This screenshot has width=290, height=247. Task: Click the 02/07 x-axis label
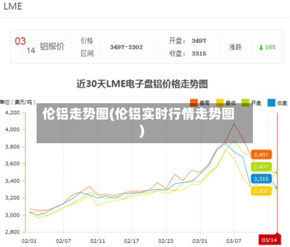click(x=63, y=241)
